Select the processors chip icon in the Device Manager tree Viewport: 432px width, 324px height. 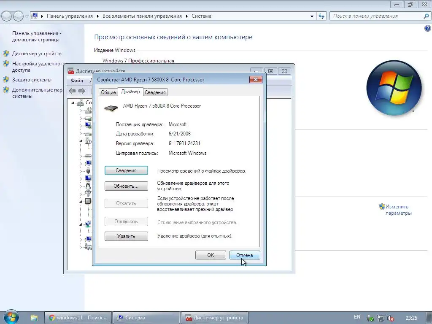88,201
